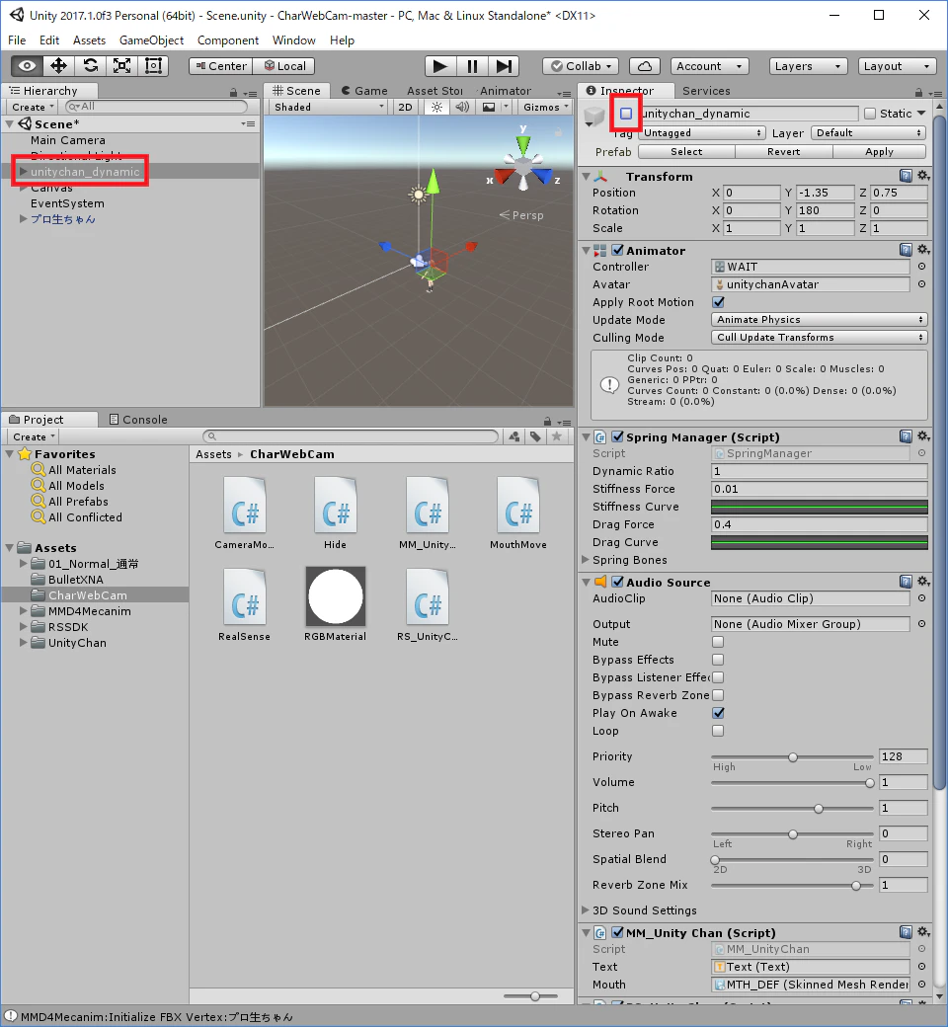Viewport: 948px width, 1027px height.
Task: Disable Spring Manager script checkbox
Action: [x=617, y=436]
